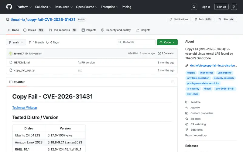Expand the Open Source menu
Image resolution: width=243 pixels, height=152 pixels.
click(87, 7)
